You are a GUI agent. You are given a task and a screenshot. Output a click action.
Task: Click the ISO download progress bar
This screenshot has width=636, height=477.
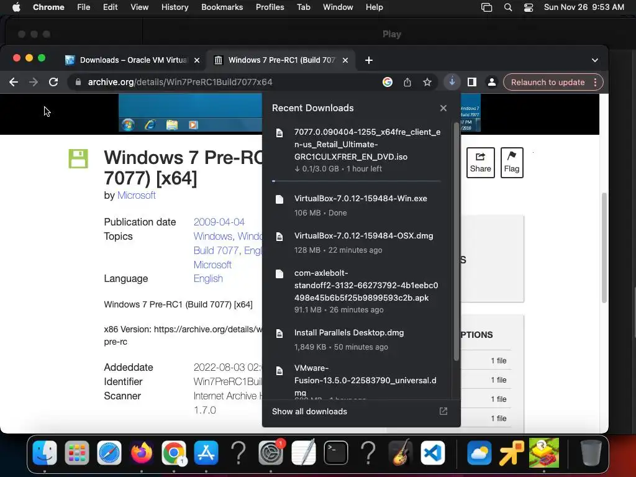tap(356, 181)
